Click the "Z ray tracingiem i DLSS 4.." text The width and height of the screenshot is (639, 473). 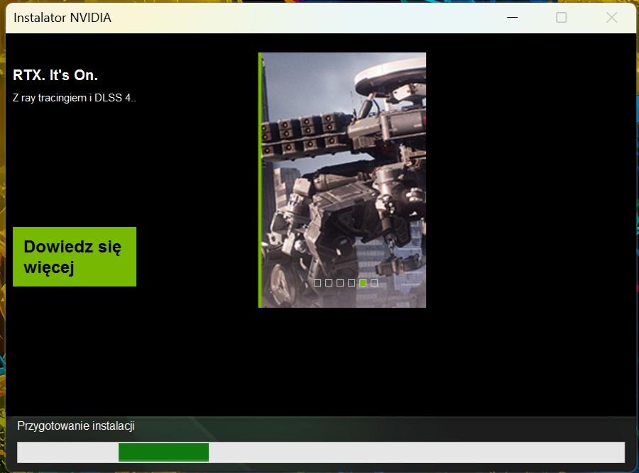coord(74,98)
